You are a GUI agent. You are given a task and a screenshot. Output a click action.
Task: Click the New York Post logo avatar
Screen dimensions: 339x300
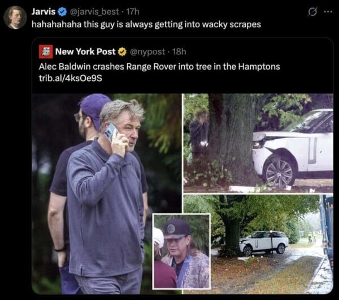45,52
